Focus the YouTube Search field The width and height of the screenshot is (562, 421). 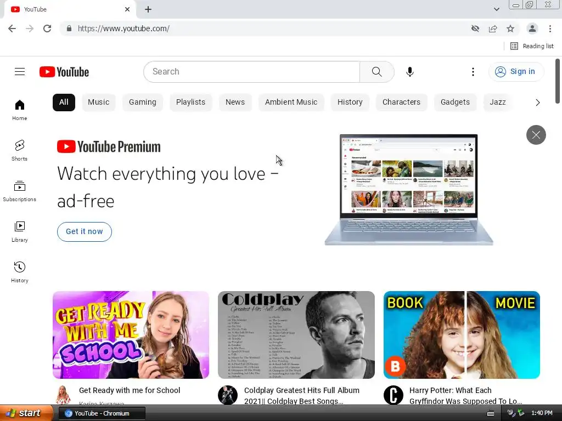point(251,72)
